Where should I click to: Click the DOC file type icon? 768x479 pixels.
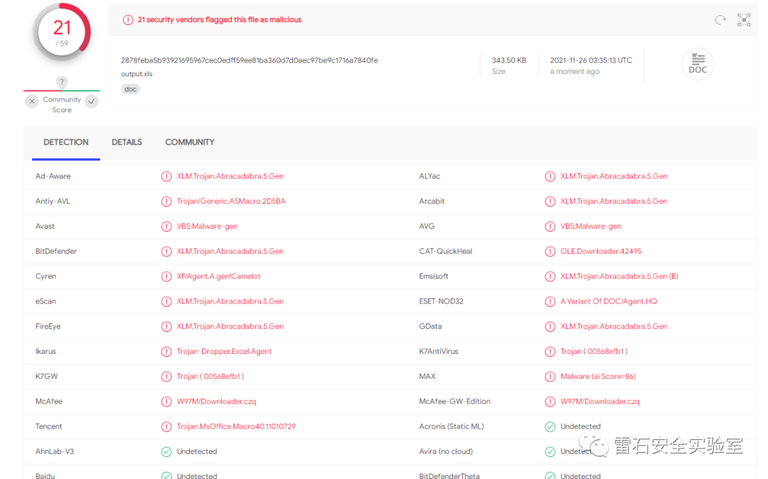tap(698, 64)
